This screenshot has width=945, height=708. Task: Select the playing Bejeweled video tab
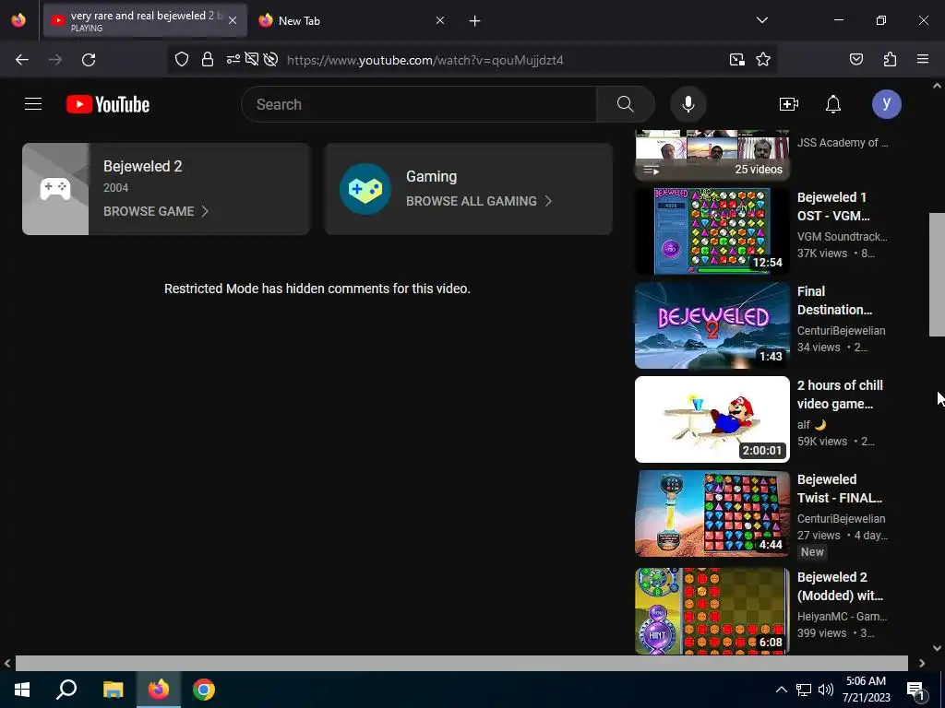tap(145, 20)
